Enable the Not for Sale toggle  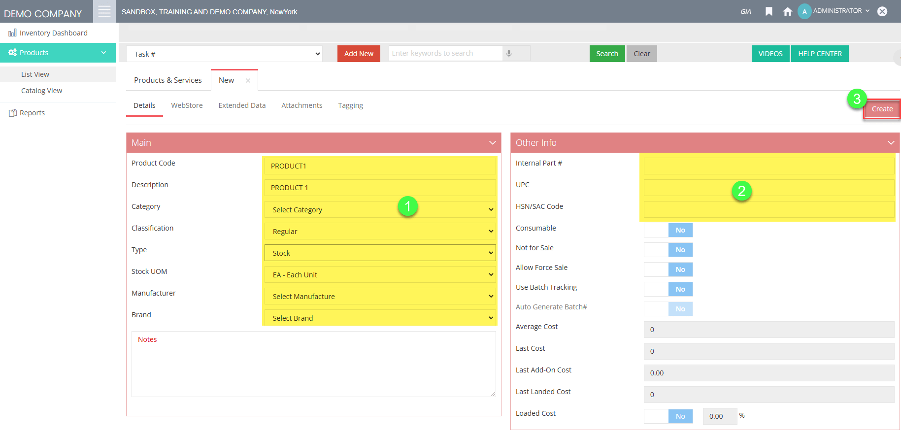668,250
